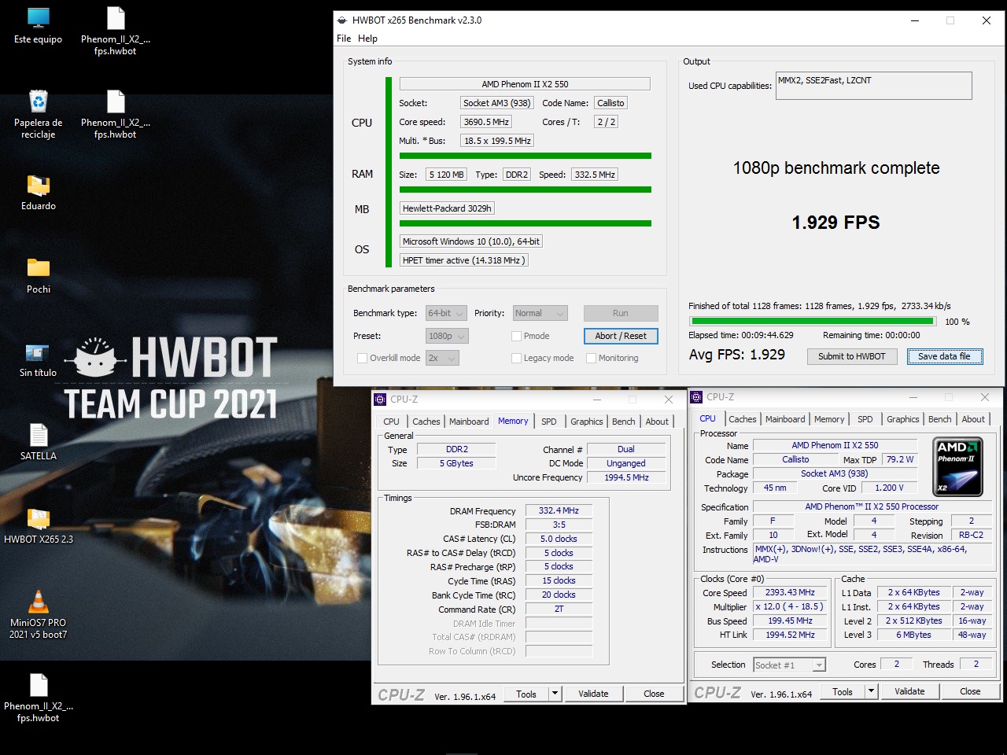1007x755 pixels.
Task: Click HWBOT x265 Benchmark title bar icon
Action: click(x=342, y=20)
